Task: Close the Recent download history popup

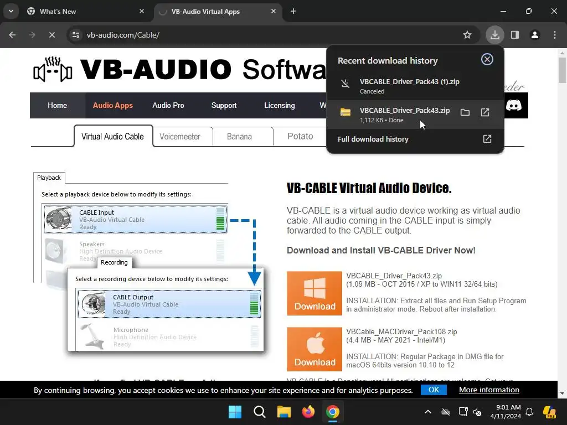Action: tap(487, 59)
